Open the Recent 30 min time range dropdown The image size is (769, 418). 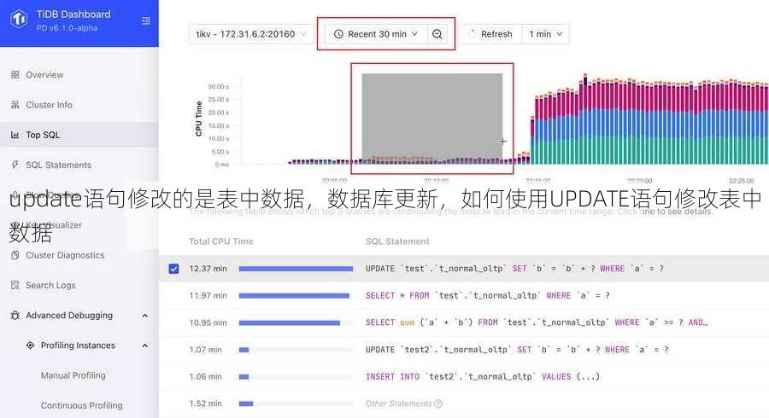tap(376, 34)
